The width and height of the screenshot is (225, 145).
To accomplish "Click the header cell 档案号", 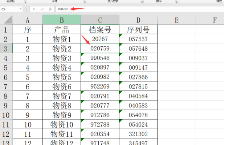I will point(100,29).
